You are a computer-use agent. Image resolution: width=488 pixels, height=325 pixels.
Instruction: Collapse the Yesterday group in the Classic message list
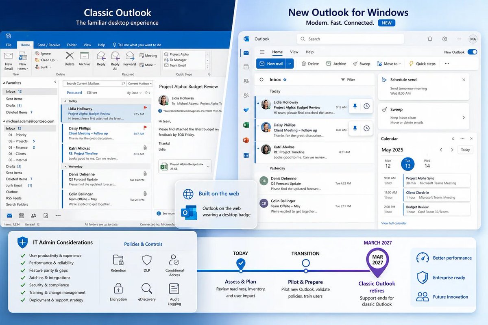coord(65,166)
